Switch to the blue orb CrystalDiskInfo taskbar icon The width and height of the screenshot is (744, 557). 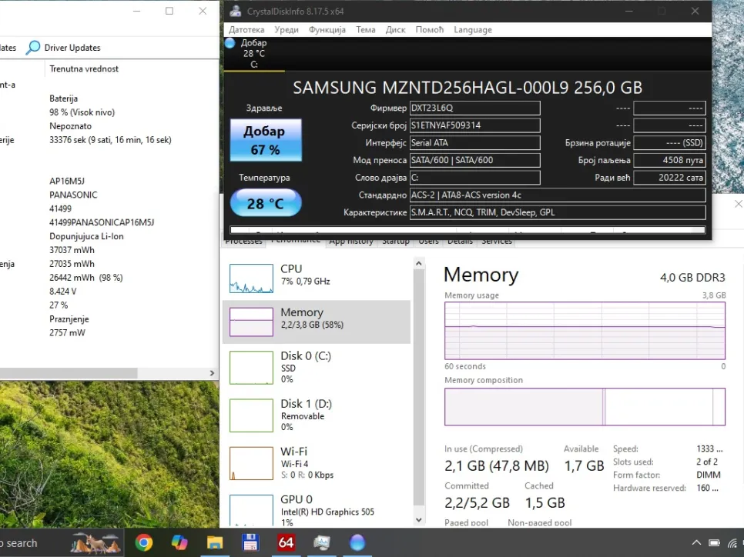point(357,542)
